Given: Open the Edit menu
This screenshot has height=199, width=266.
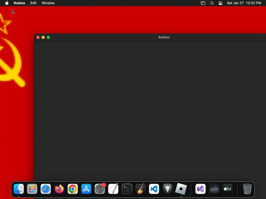Looking at the screenshot, I should [x=34, y=3].
